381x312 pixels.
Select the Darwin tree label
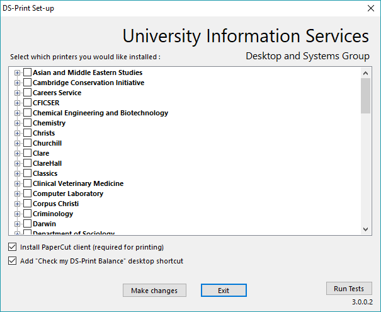(x=45, y=224)
